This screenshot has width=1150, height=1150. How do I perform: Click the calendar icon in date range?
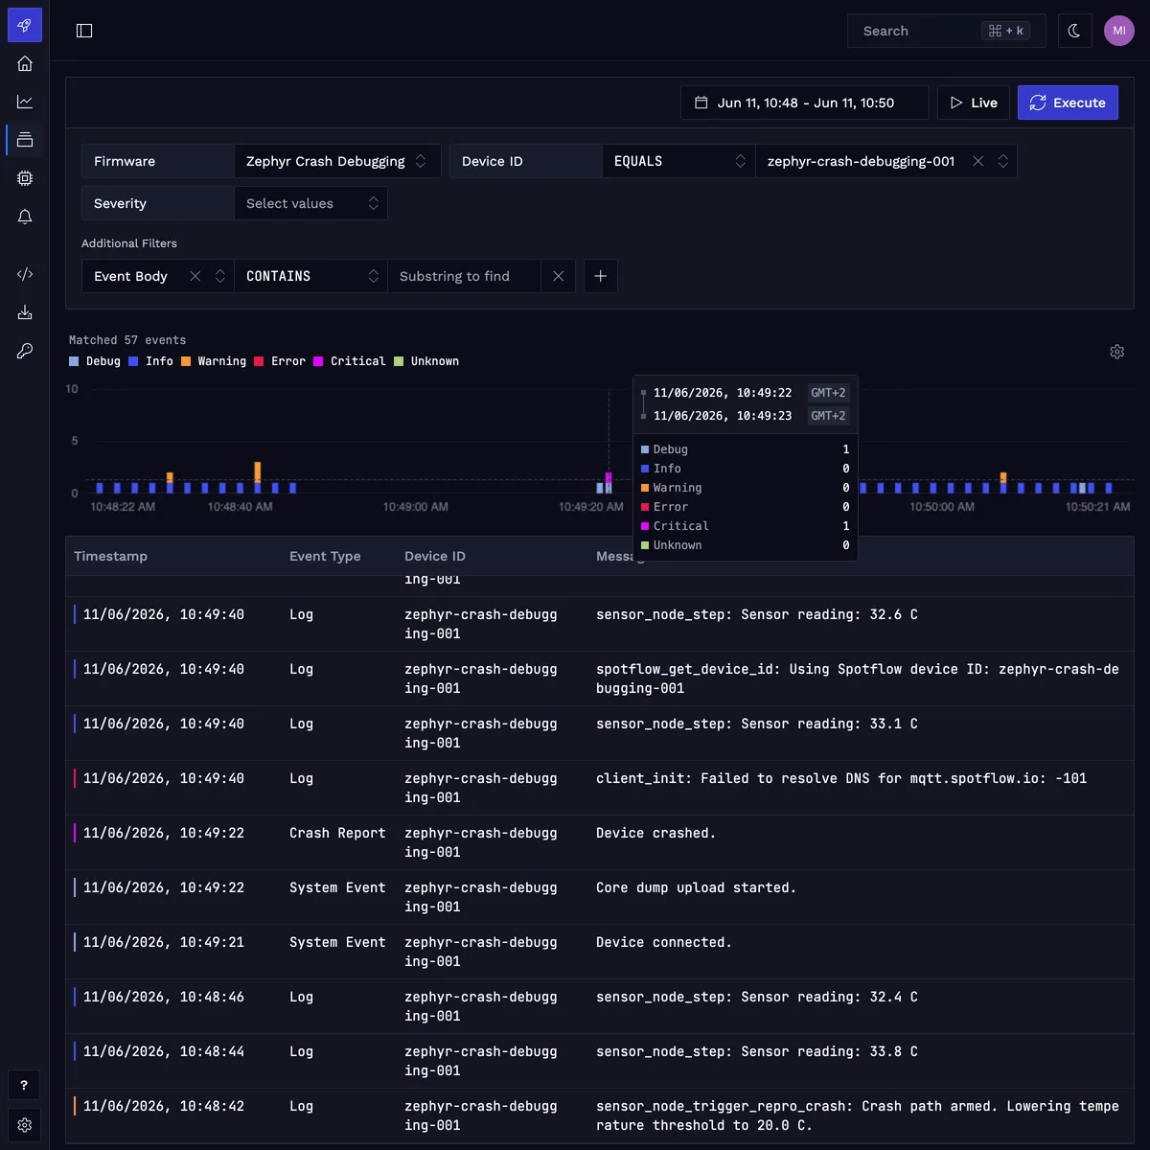click(x=701, y=103)
